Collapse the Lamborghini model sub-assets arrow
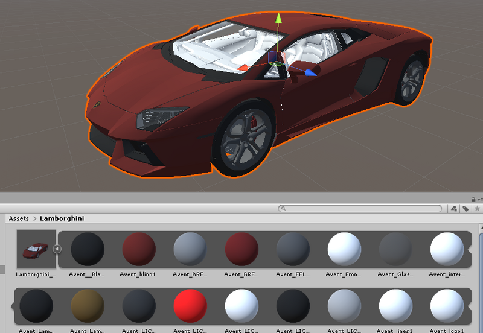This screenshot has height=333, width=483. [57, 249]
